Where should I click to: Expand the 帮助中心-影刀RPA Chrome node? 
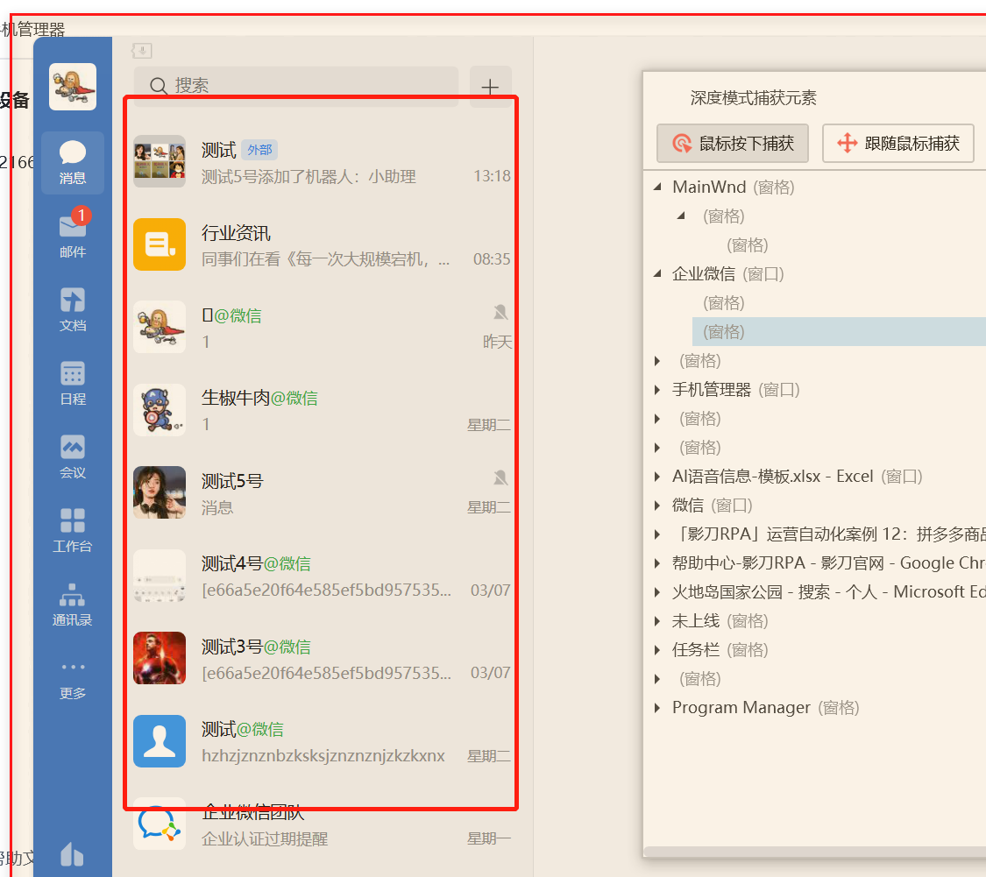657,563
